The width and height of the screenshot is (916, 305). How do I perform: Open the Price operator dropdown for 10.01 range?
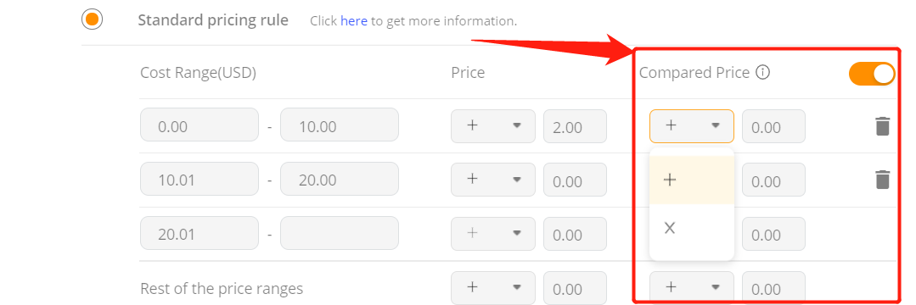pos(493,180)
